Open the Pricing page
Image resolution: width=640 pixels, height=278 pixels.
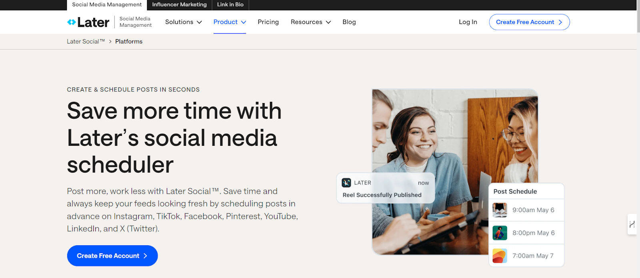pyautogui.click(x=268, y=22)
